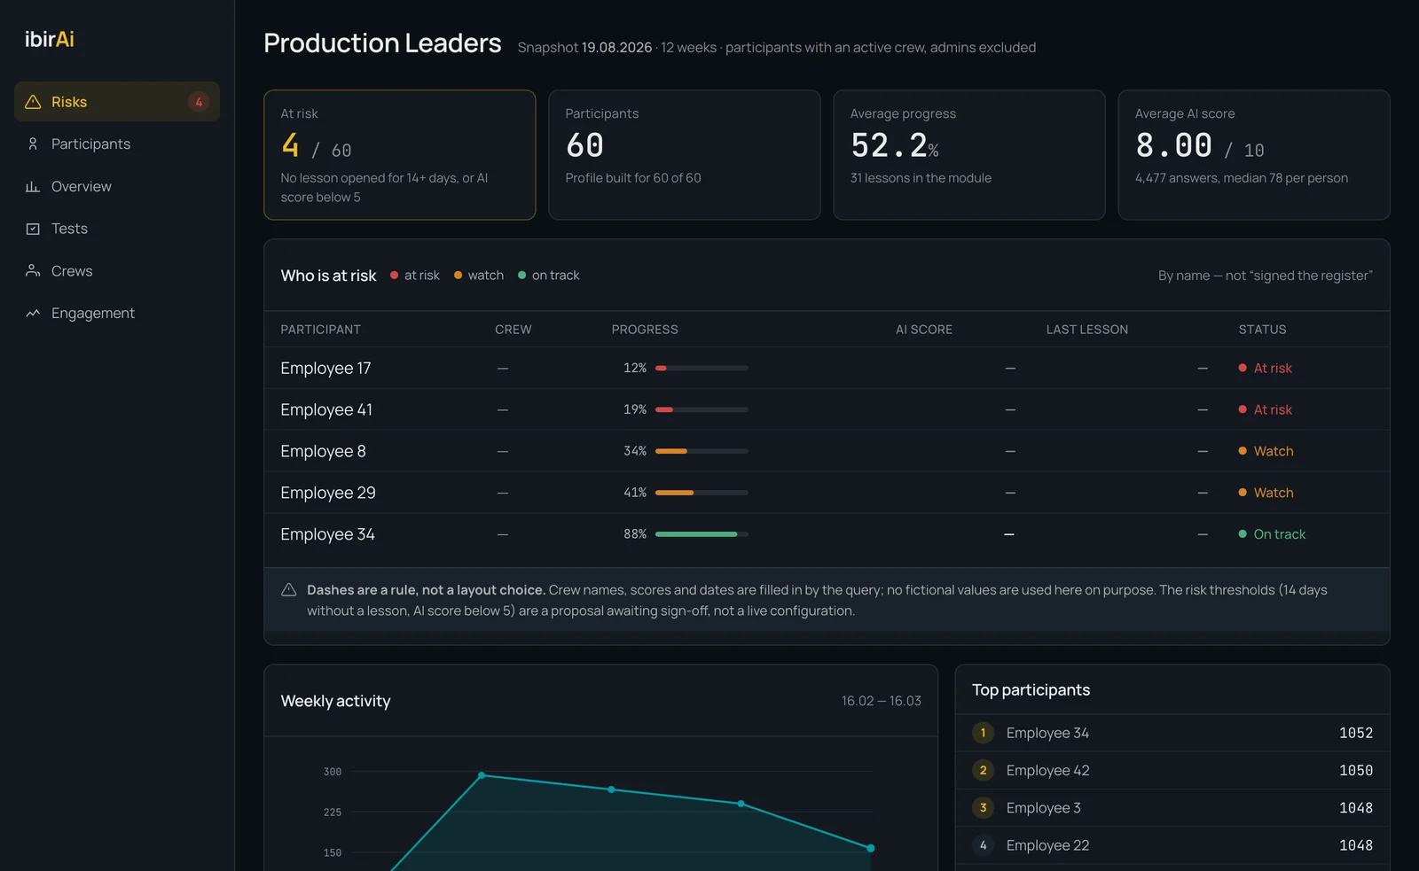Click the orange "watch" legend dot
The height and width of the screenshot is (871, 1419).
click(x=458, y=276)
